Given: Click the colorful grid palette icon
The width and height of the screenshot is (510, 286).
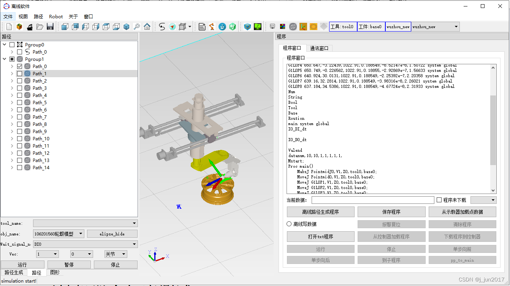Looking at the screenshot, I should pyautogui.click(x=283, y=27).
